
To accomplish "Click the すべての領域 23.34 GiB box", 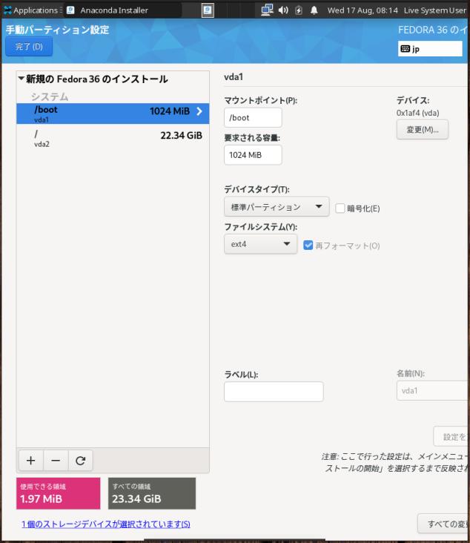I will pyautogui.click(x=152, y=493).
